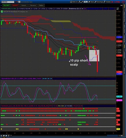Click the 16.0108 magenta stochastic value bubble
The height and width of the screenshot is (138, 126).
click(x=119, y=100)
